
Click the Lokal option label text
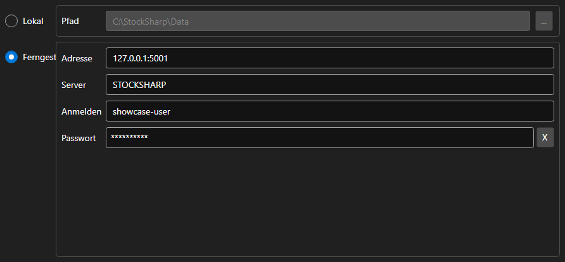[x=33, y=21]
